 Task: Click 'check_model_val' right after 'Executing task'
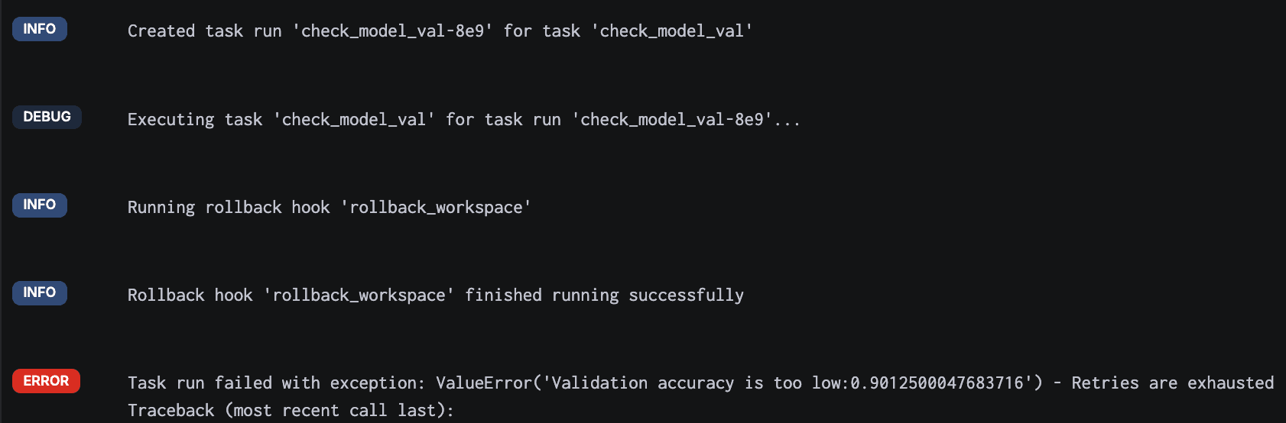(x=354, y=120)
